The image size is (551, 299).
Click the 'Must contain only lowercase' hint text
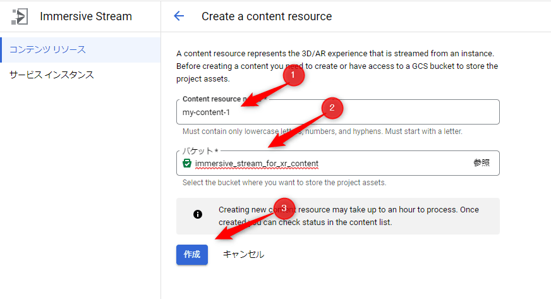(x=322, y=131)
